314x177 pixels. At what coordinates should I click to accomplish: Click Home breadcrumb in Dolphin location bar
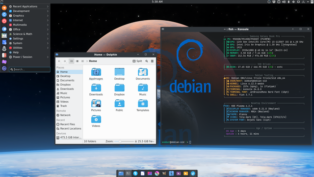pyautogui.click(x=93, y=61)
